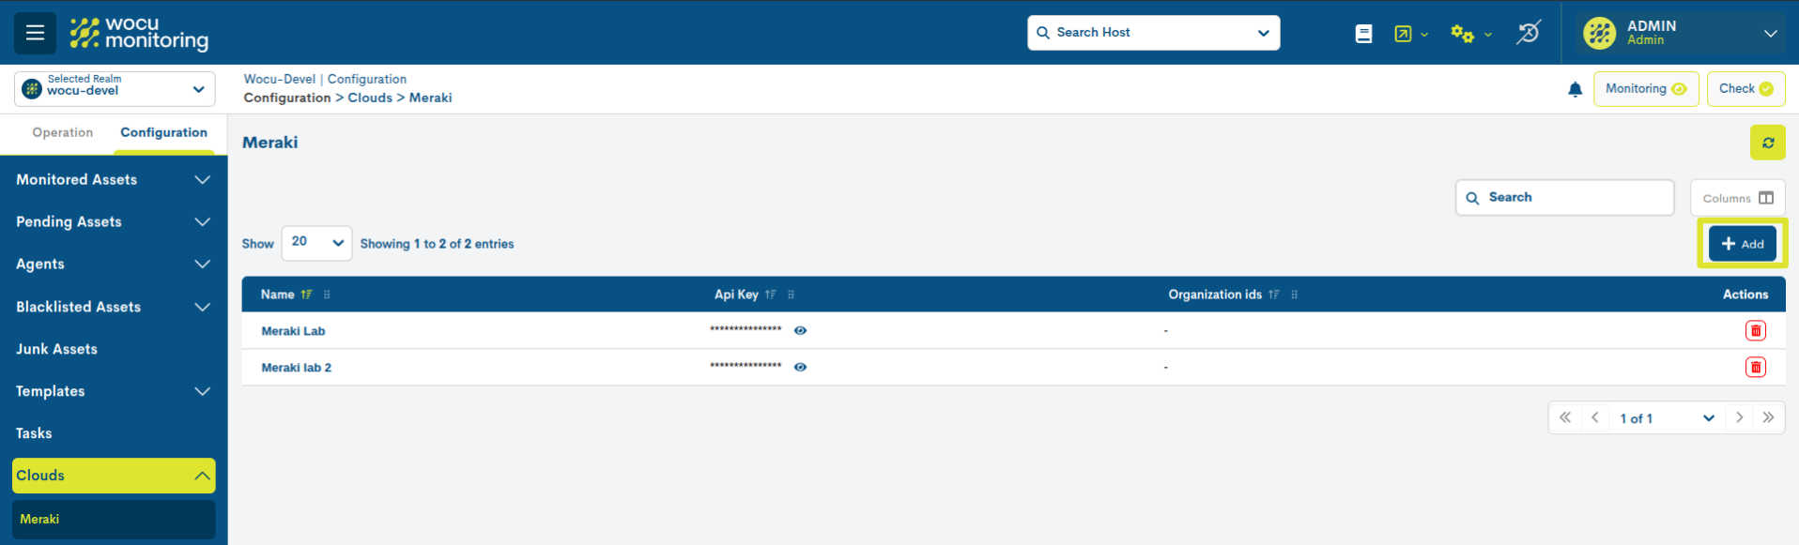The height and width of the screenshot is (545, 1799).
Task: Open the hamburger main menu
Action: [x=35, y=33]
